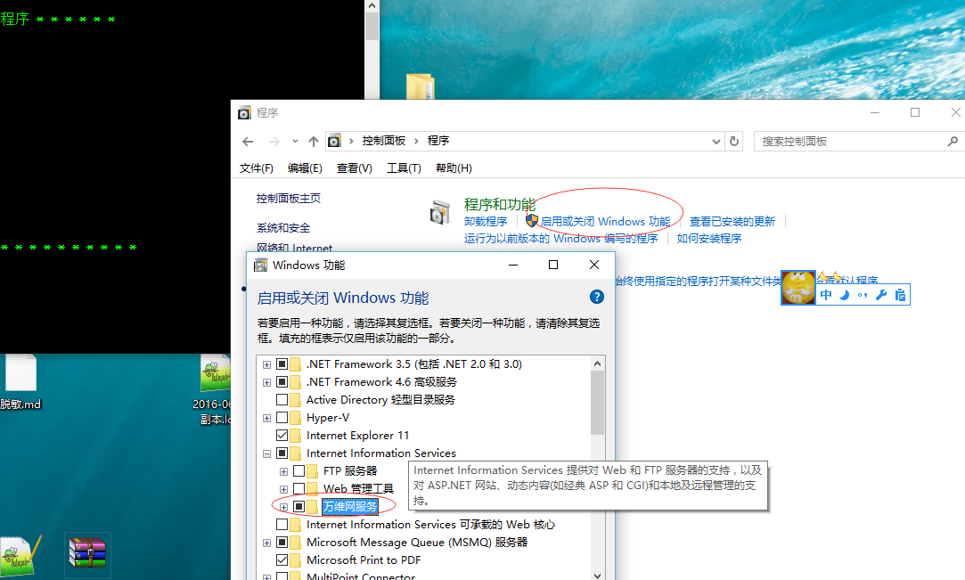Open 控制面板主页 link

pyautogui.click(x=288, y=198)
